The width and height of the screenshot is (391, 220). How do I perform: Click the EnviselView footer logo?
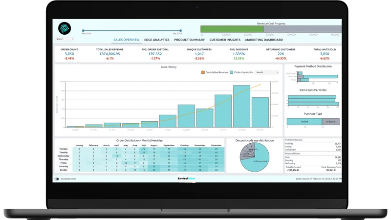pyautogui.click(x=186, y=178)
